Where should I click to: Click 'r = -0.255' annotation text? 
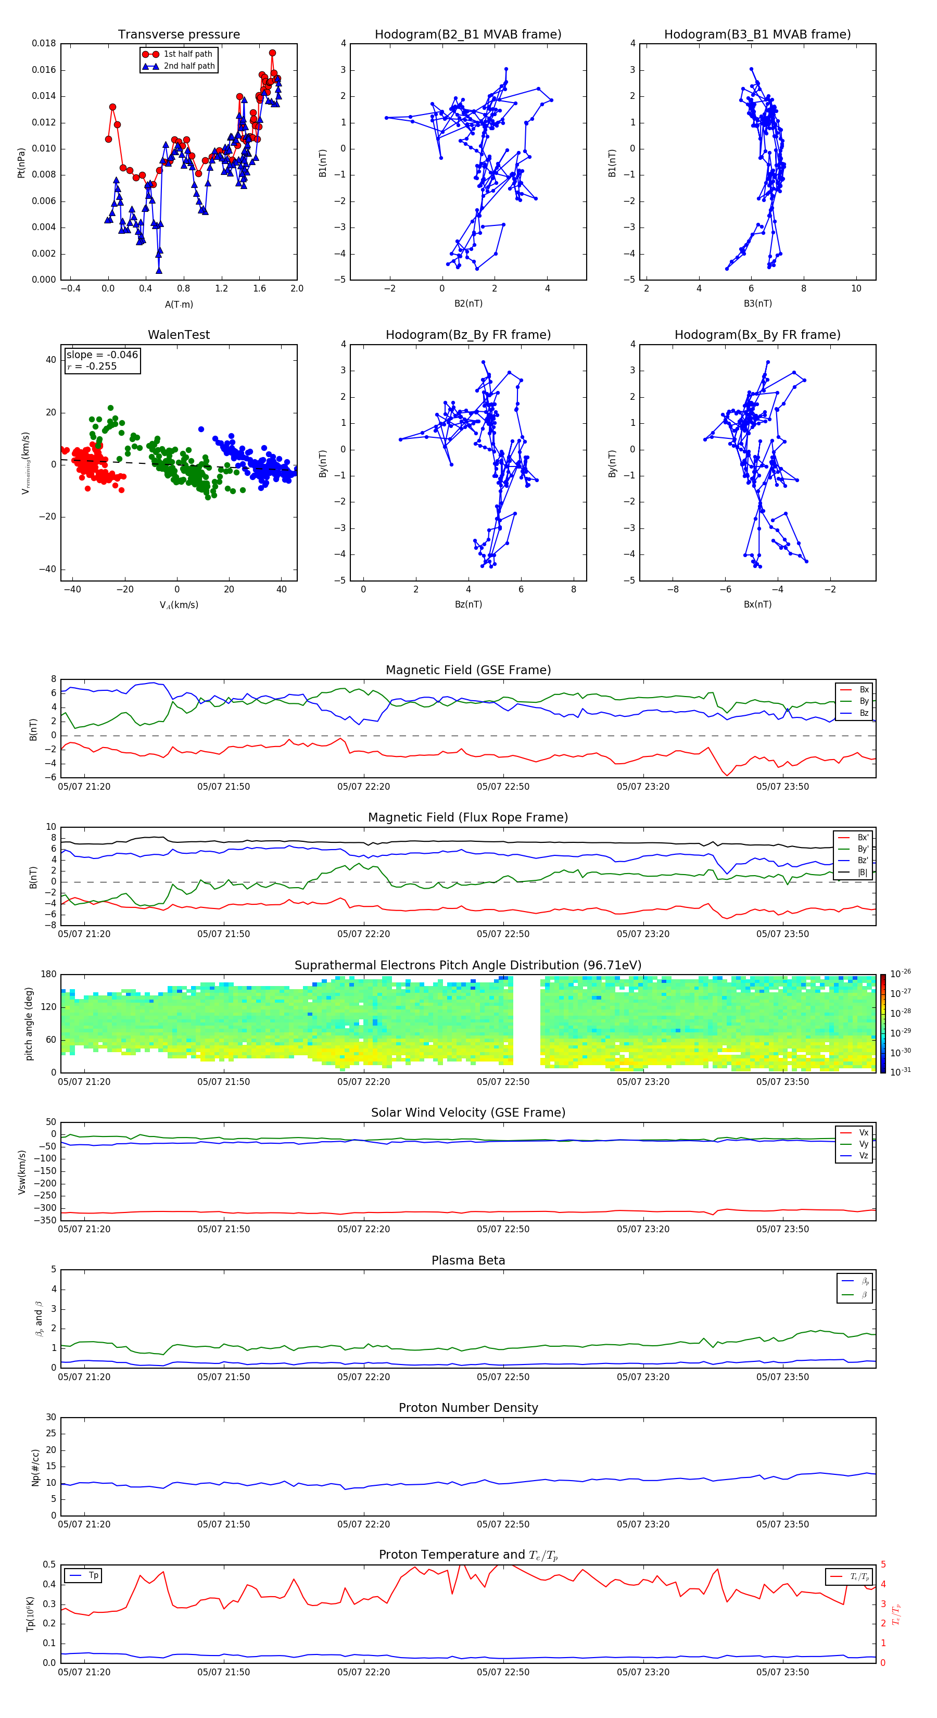point(92,366)
